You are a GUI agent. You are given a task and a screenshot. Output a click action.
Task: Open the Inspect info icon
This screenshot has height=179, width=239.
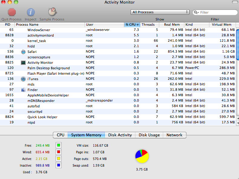(x=31, y=12)
